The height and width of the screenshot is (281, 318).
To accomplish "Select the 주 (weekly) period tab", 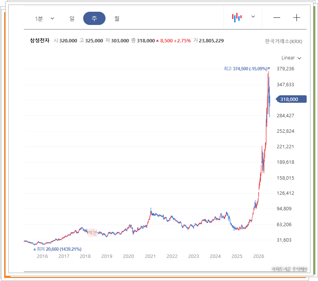I will click(x=94, y=19).
